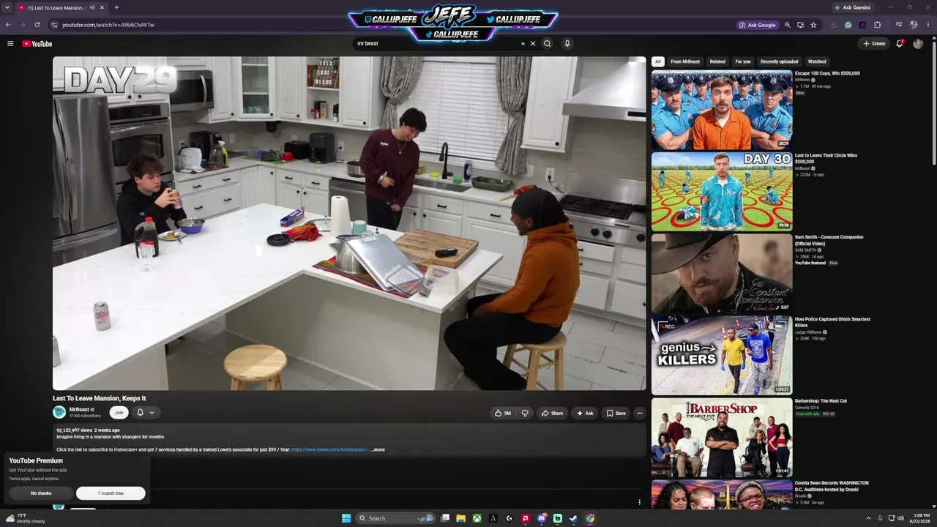
Task: Open Steam from the taskbar
Action: point(574,518)
